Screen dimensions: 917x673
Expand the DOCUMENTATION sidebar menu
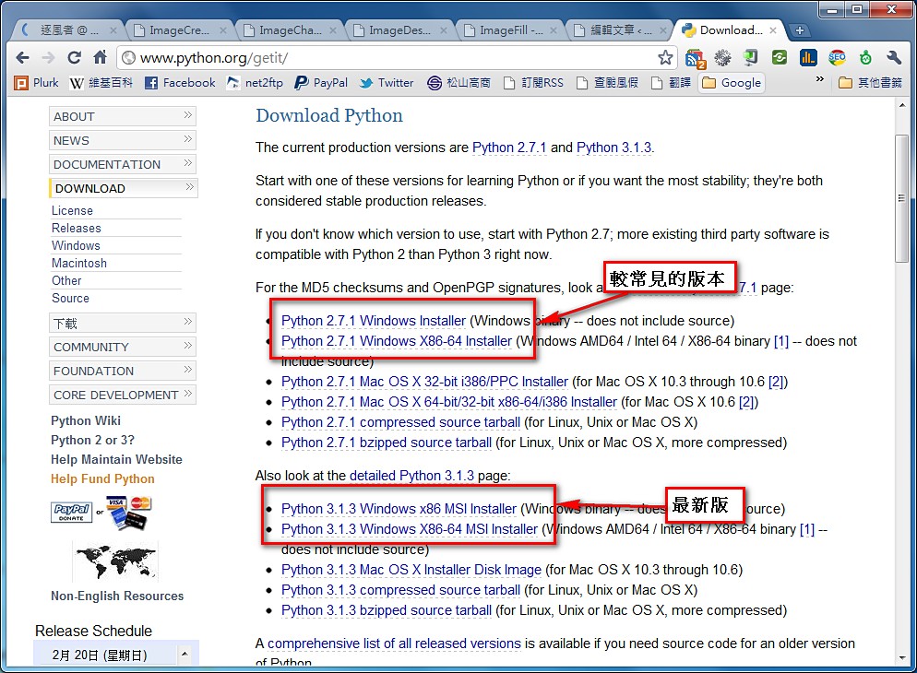pyautogui.click(x=122, y=164)
